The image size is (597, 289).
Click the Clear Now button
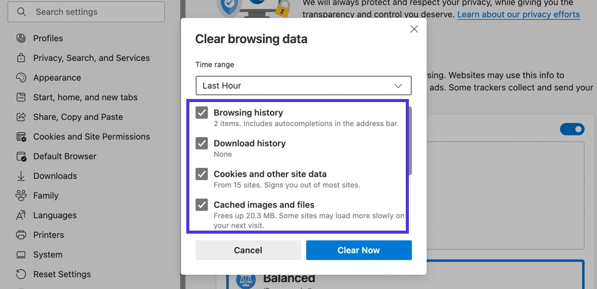pyautogui.click(x=358, y=250)
